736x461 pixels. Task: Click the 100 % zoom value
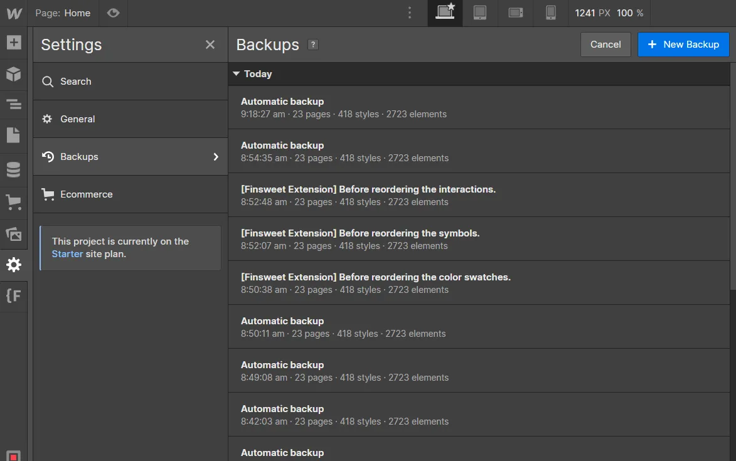630,13
